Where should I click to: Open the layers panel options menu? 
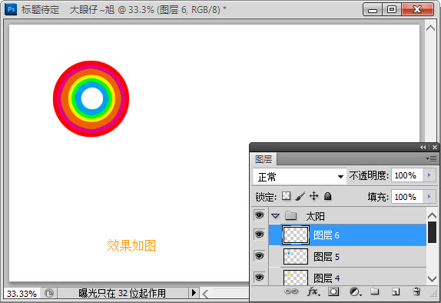[431, 159]
